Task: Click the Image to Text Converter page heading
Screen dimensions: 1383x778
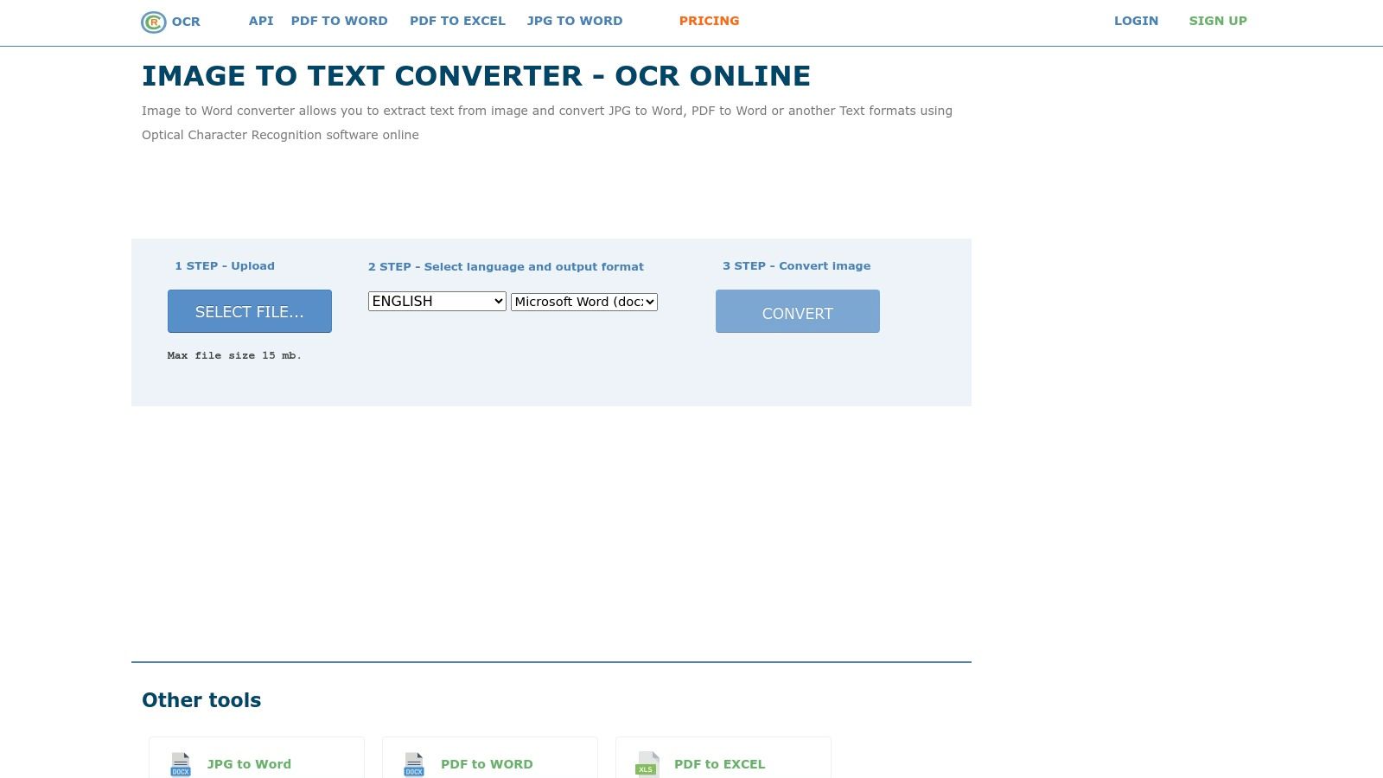Action: [x=476, y=76]
